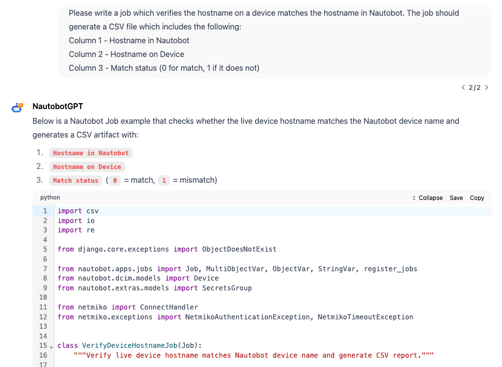
Task: Click the '2/2' version counter
Action: pyautogui.click(x=474, y=87)
